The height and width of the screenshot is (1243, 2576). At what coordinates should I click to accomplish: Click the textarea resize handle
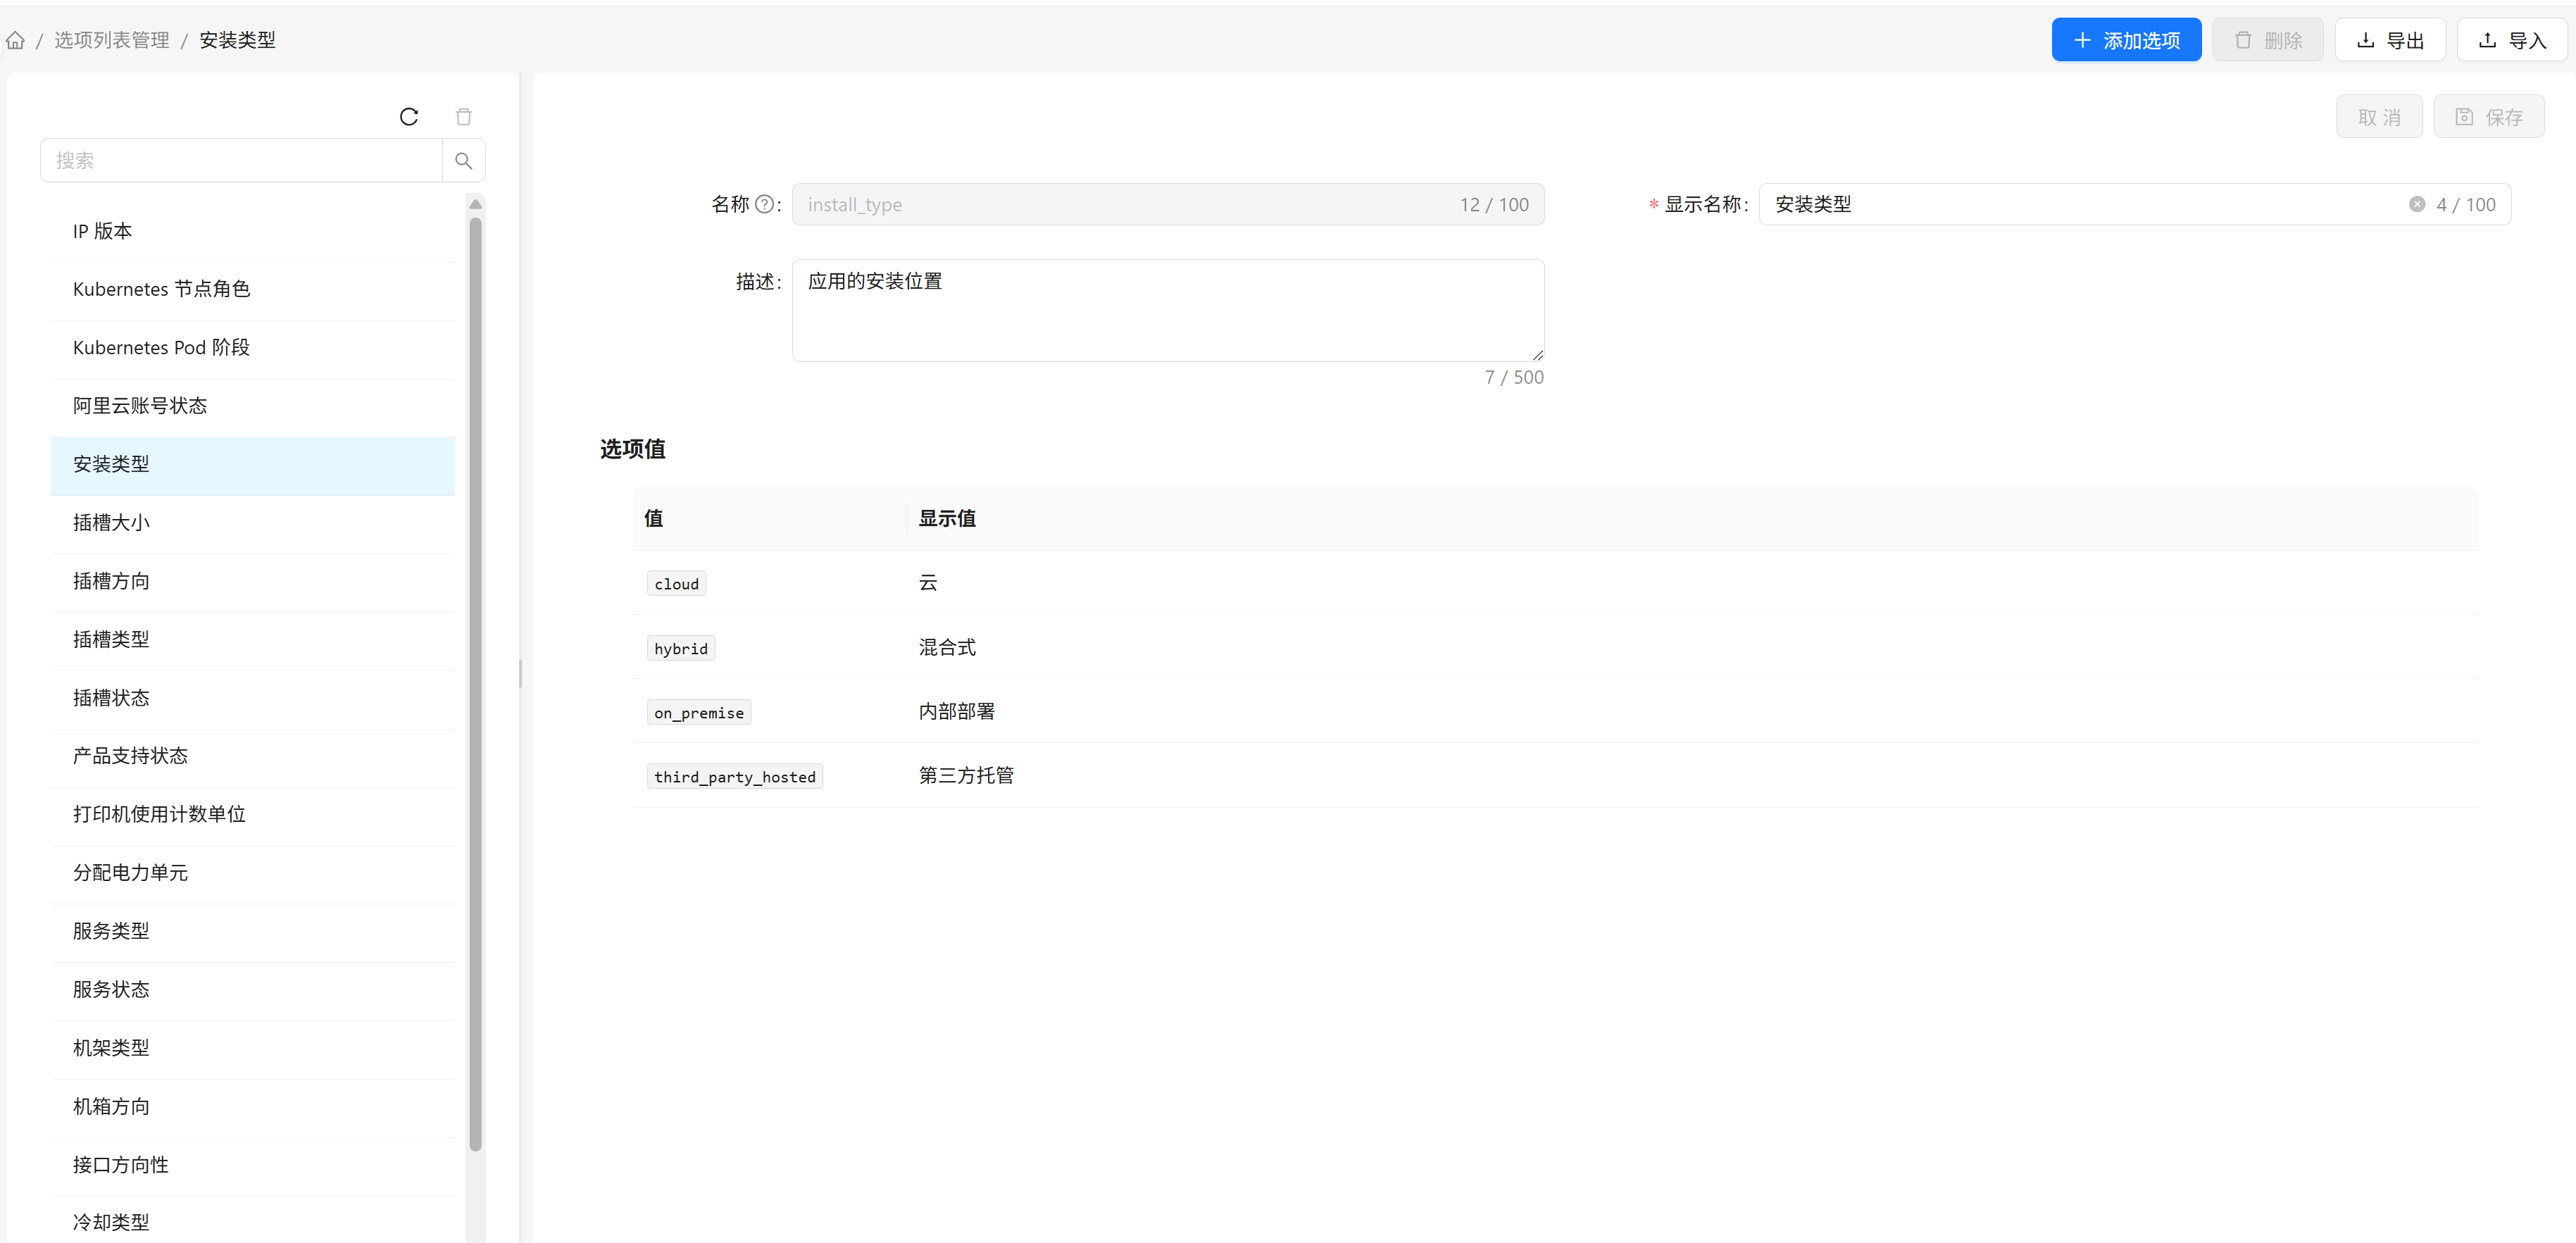pos(1538,355)
